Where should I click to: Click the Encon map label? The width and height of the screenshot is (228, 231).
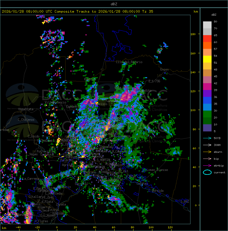coord(164,69)
